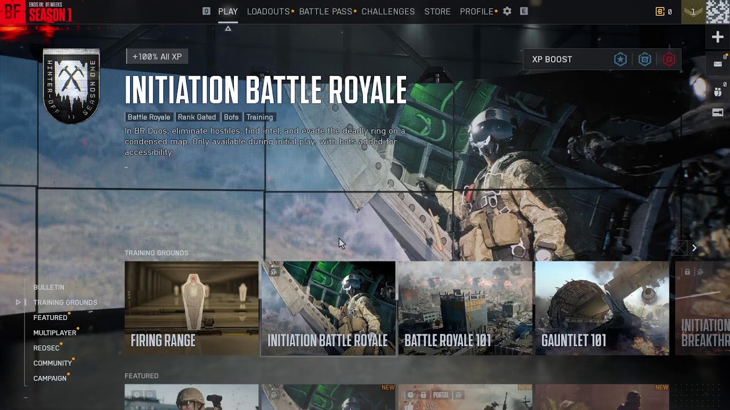Screen dimensions: 730x410
Task: Click the dimmed left arrow beside right chevron
Action: point(679,248)
